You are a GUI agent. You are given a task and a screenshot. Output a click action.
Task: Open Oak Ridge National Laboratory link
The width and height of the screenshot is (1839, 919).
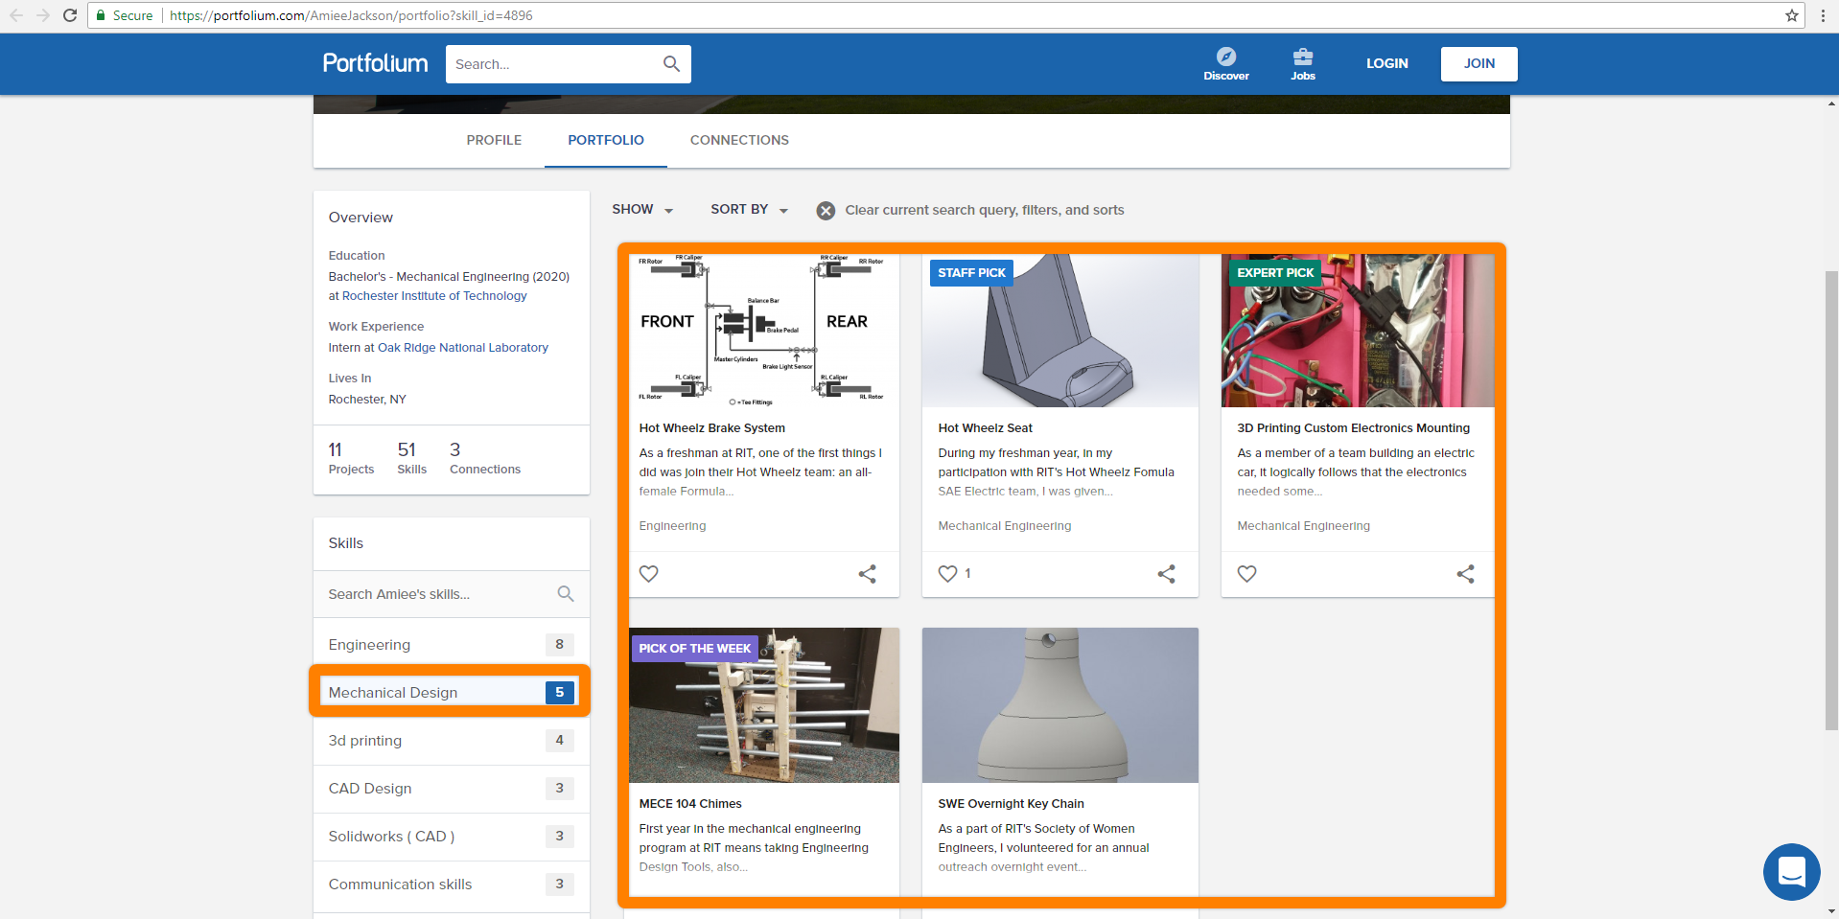tap(463, 348)
